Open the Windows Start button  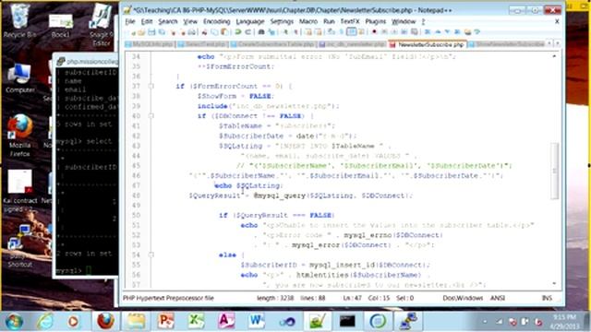tap(14, 321)
